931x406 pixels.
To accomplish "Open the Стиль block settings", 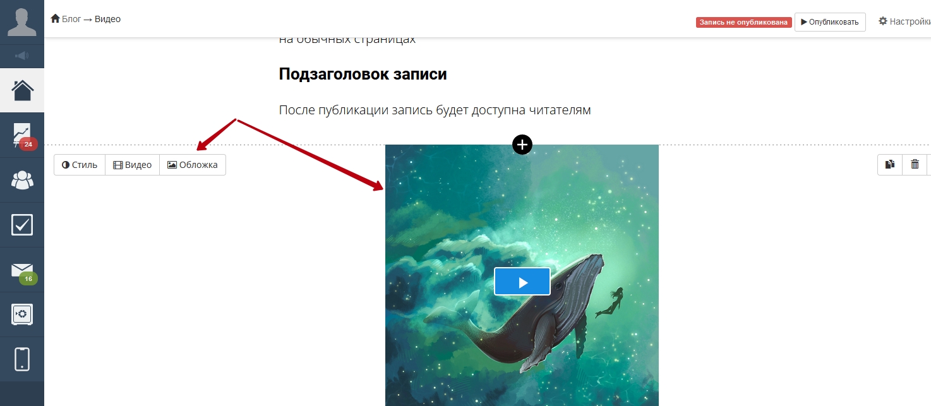I will click(80, 165).
